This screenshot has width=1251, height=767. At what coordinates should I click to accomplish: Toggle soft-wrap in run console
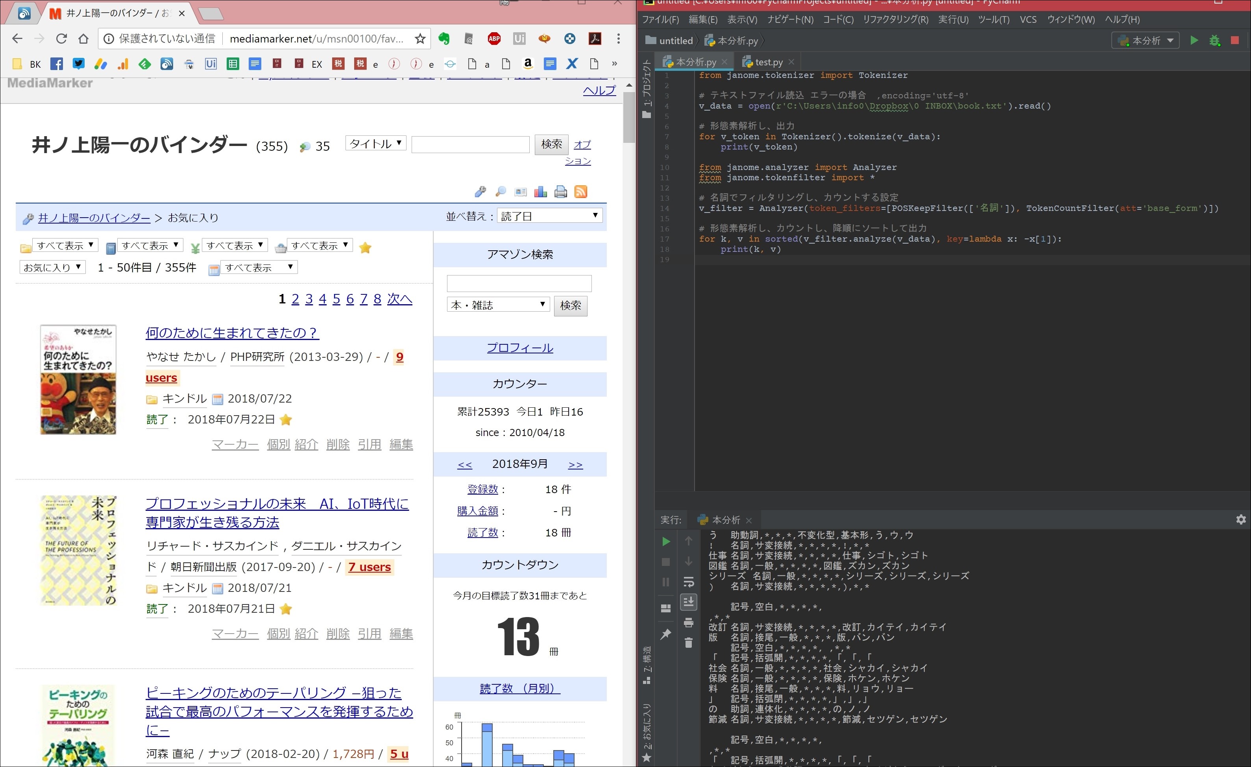(x=688, y=582)
